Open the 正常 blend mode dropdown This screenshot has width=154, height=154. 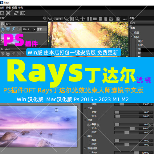[42, 29]
